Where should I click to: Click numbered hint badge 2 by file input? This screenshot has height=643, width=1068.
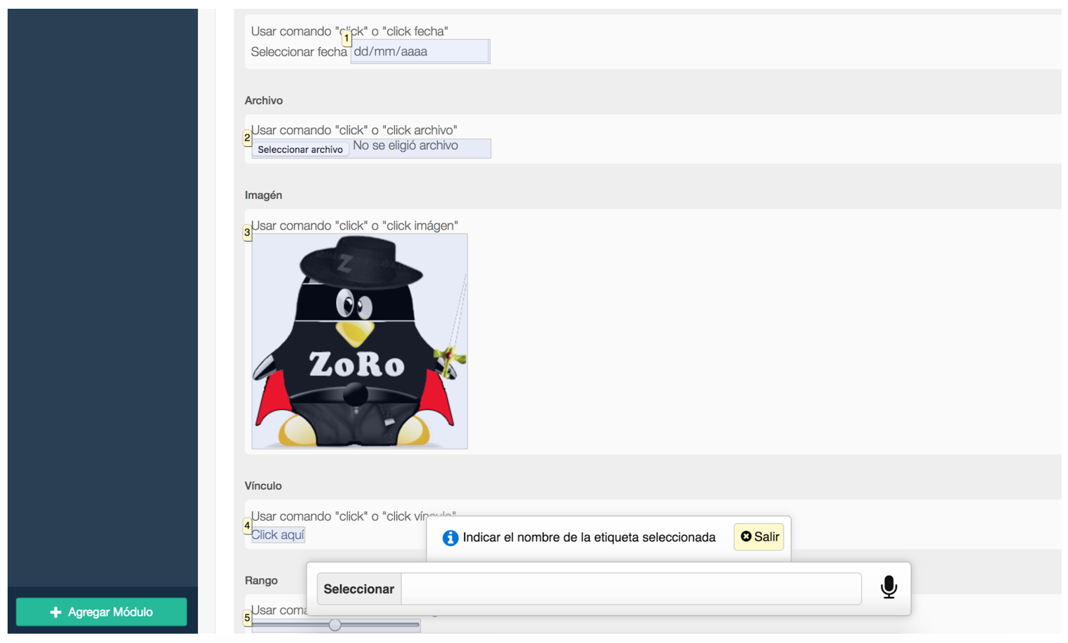coord(247,138)
